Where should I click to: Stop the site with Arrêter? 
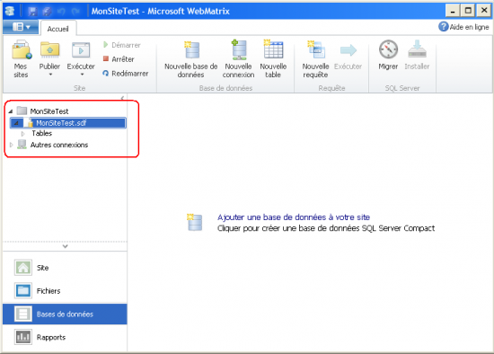119,59
